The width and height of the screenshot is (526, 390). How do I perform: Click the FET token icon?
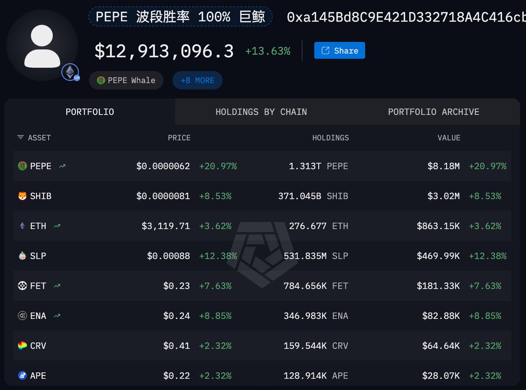click(x=22, y=286)
